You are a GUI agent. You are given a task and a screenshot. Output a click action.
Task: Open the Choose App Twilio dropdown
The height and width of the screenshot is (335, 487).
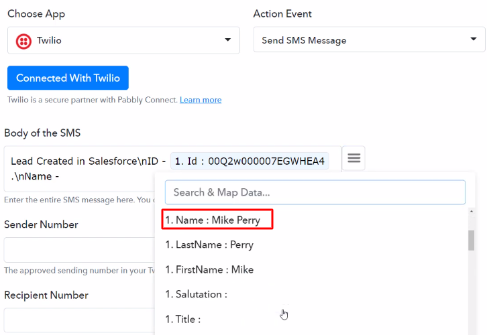click(123, 40)
